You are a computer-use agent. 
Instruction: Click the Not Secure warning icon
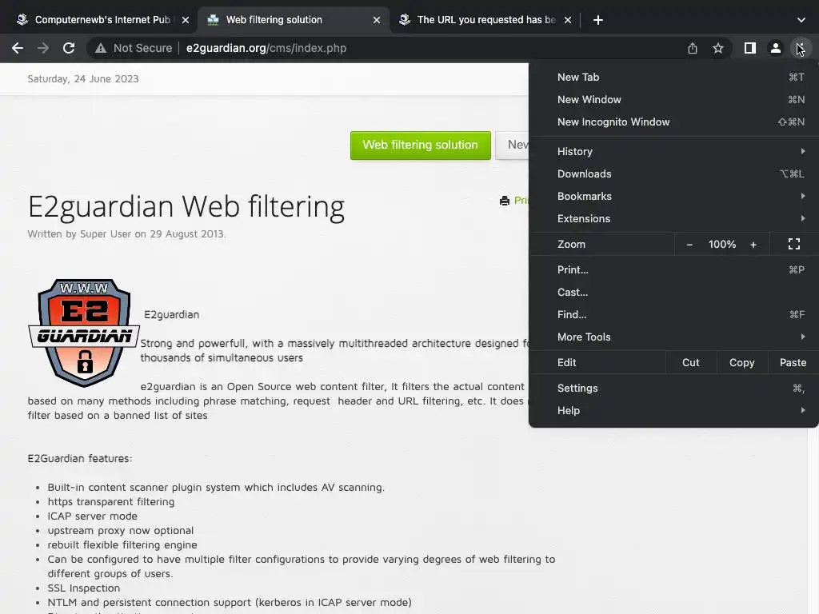pyautogui.click(x=100, y=48)
